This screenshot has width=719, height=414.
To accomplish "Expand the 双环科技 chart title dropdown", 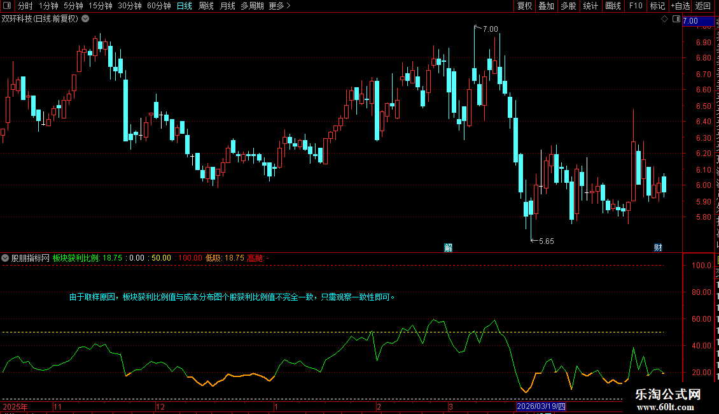I will (x=85, y=19).
